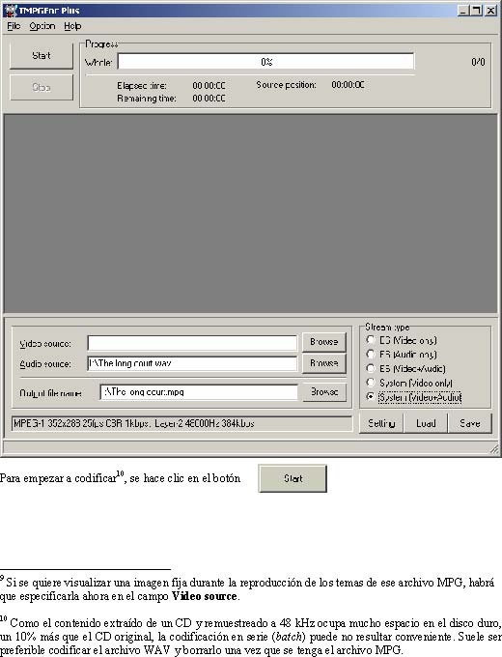Browse for the video source file
Image resolution: width=502 pixels, height=657 pixels.
click(324, 342)
